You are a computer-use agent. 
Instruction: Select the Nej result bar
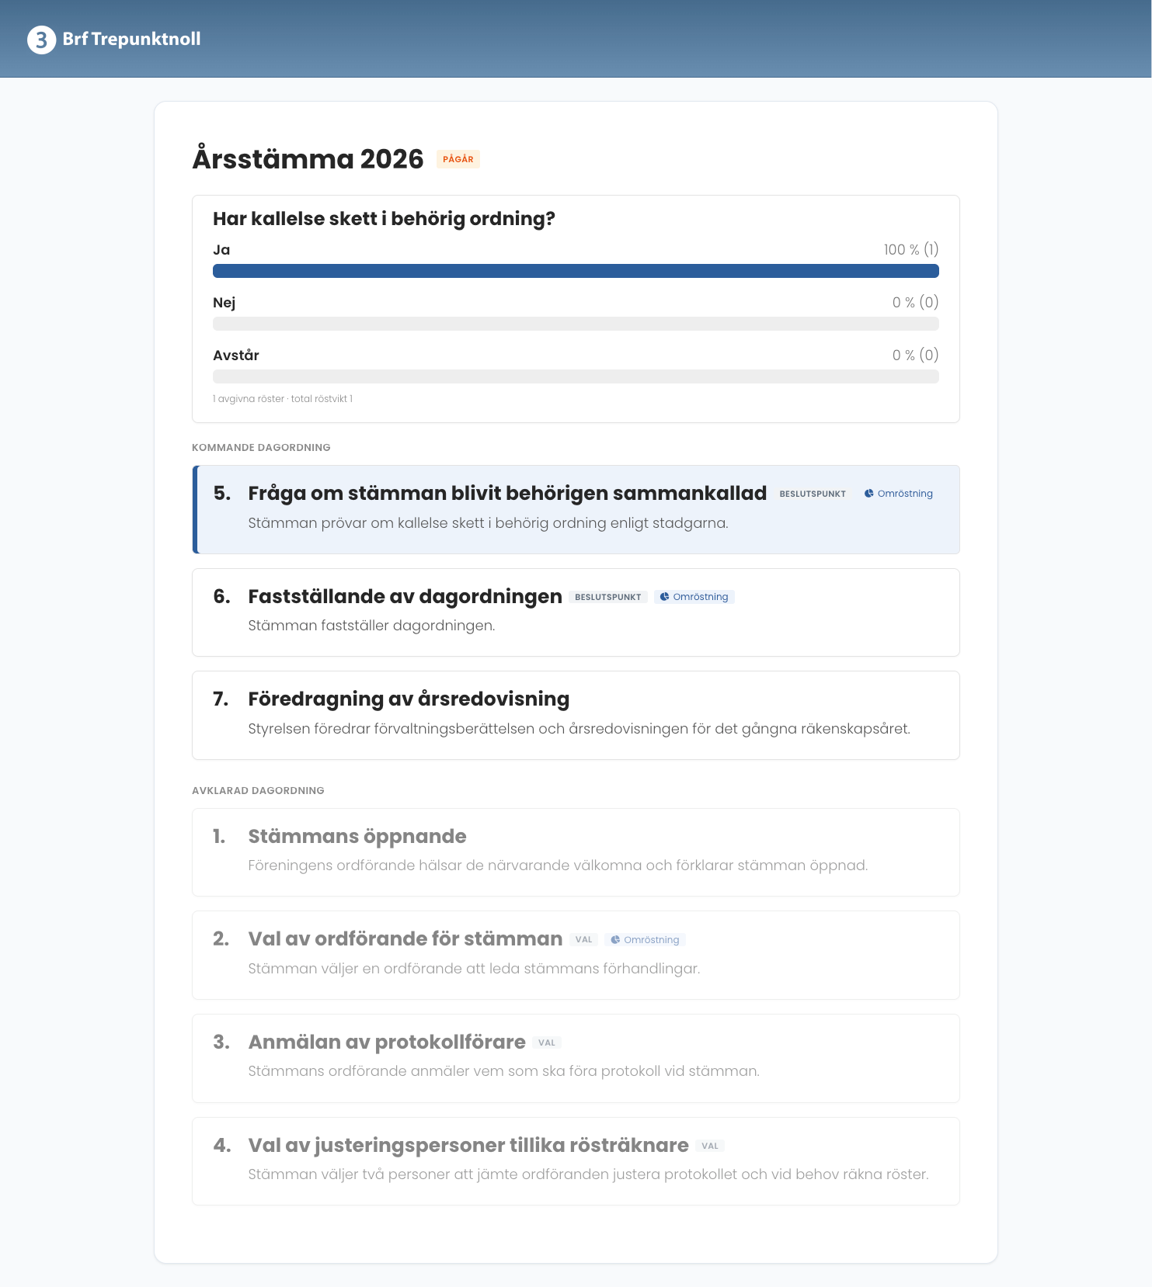tap(576, 324)
